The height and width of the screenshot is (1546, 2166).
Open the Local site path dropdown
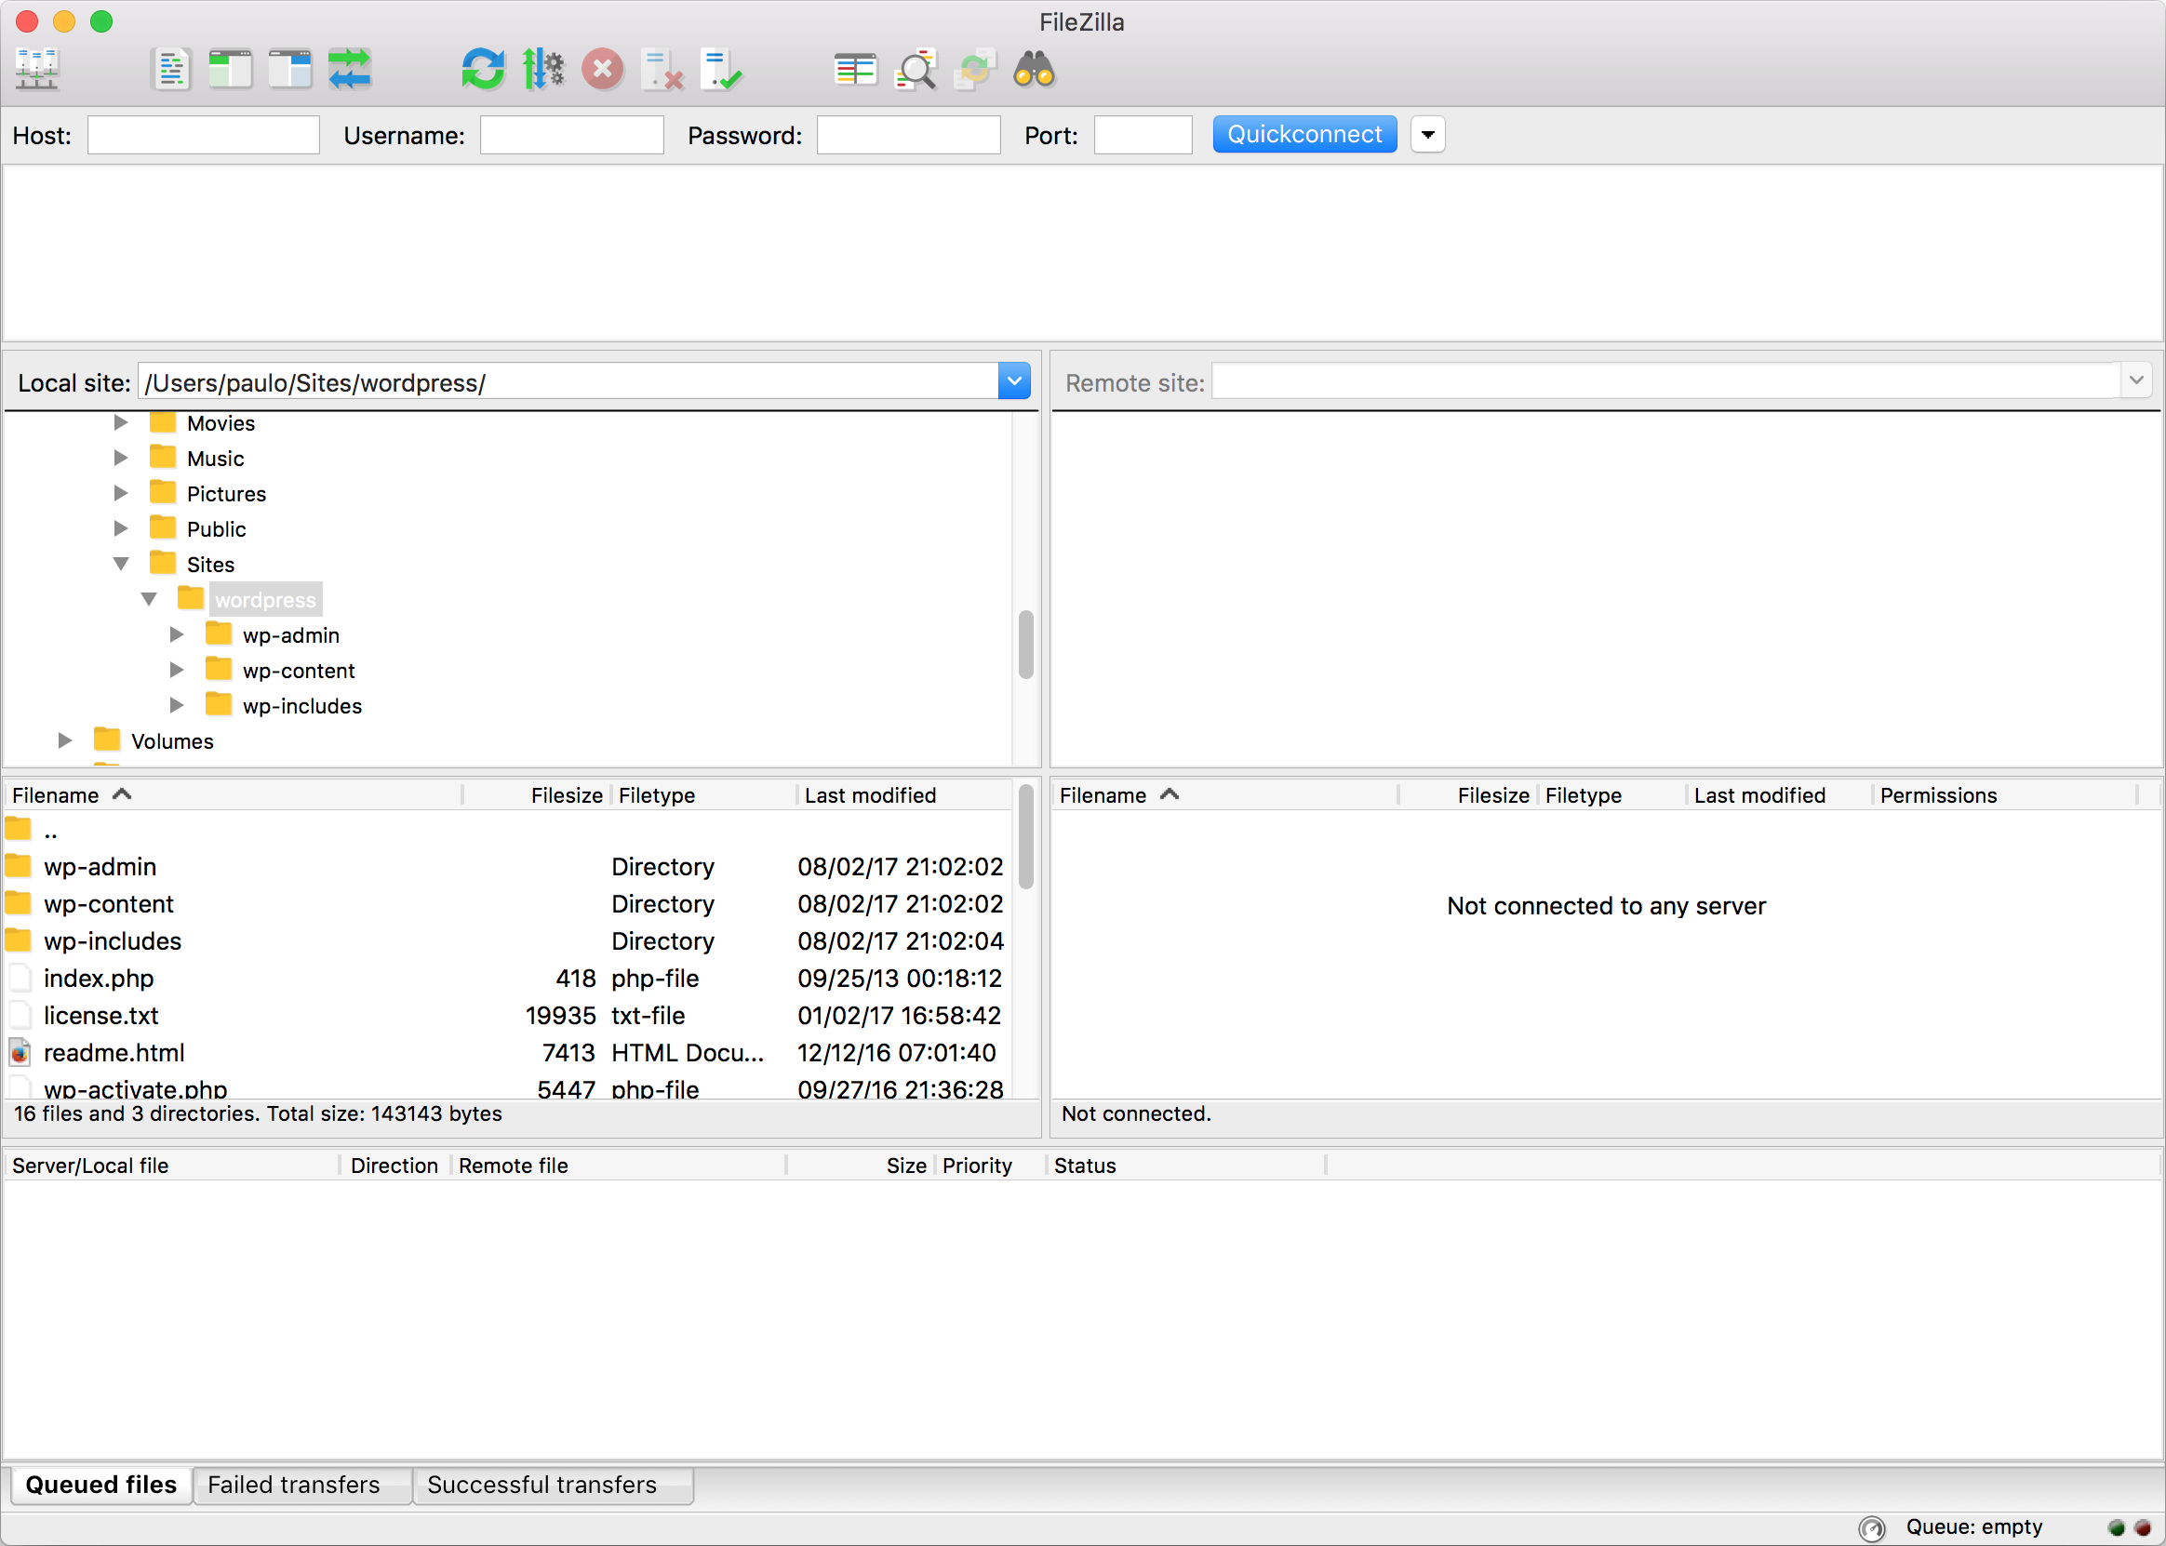pyautogui.click(x=1013, y=380)
